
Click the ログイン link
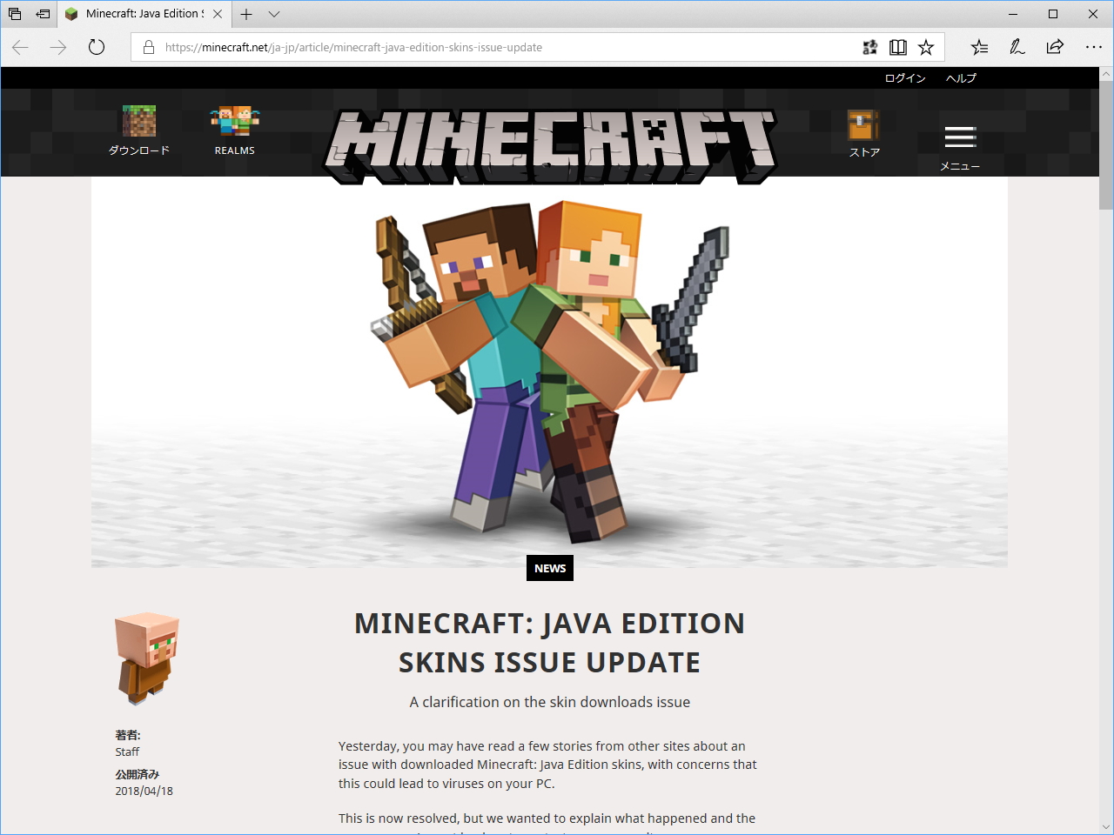pos(905,78)
